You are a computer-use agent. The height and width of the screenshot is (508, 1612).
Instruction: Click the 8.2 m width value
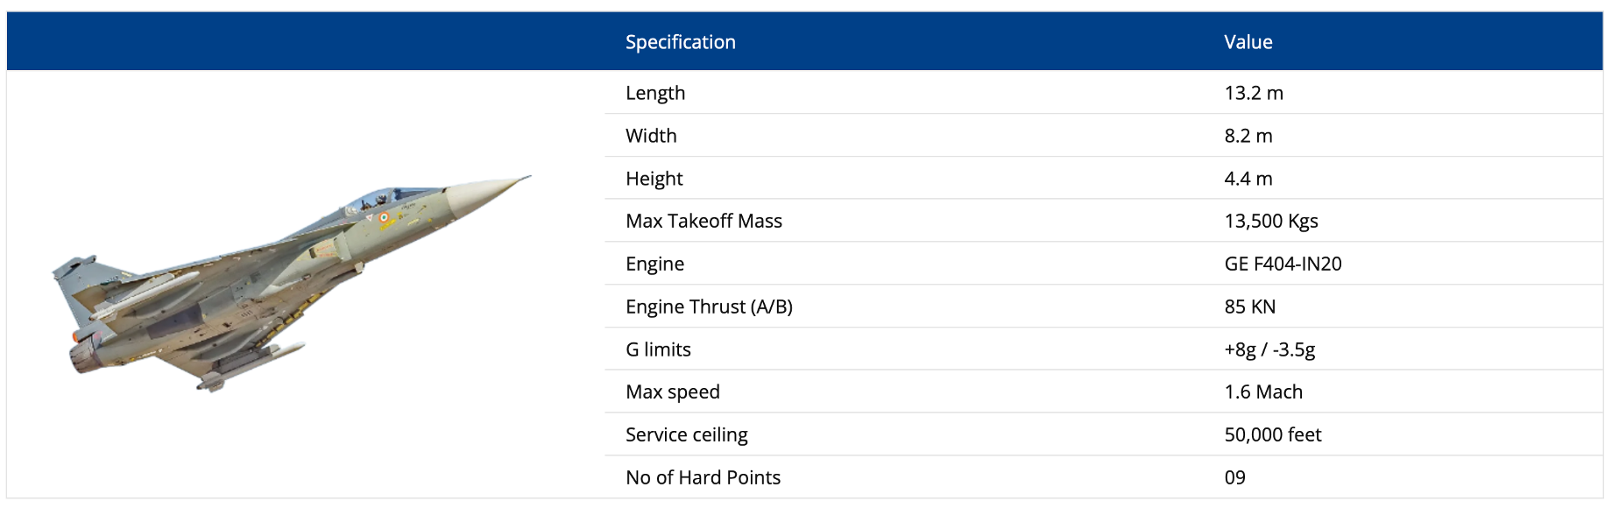[x=1248, y=136]
